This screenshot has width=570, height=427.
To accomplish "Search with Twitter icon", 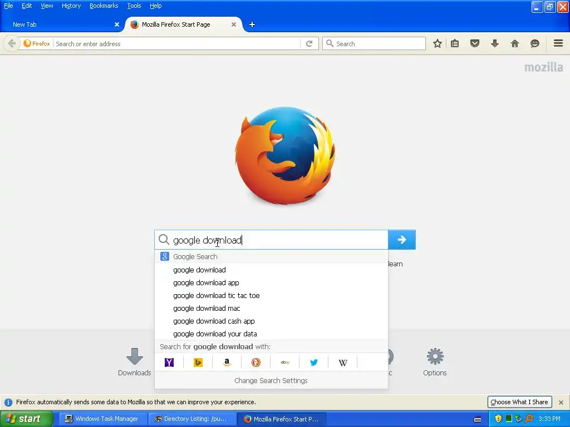I will click(x=314, y=363).
